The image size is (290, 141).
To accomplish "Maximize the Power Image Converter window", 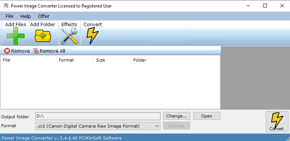I will point(265,6).
